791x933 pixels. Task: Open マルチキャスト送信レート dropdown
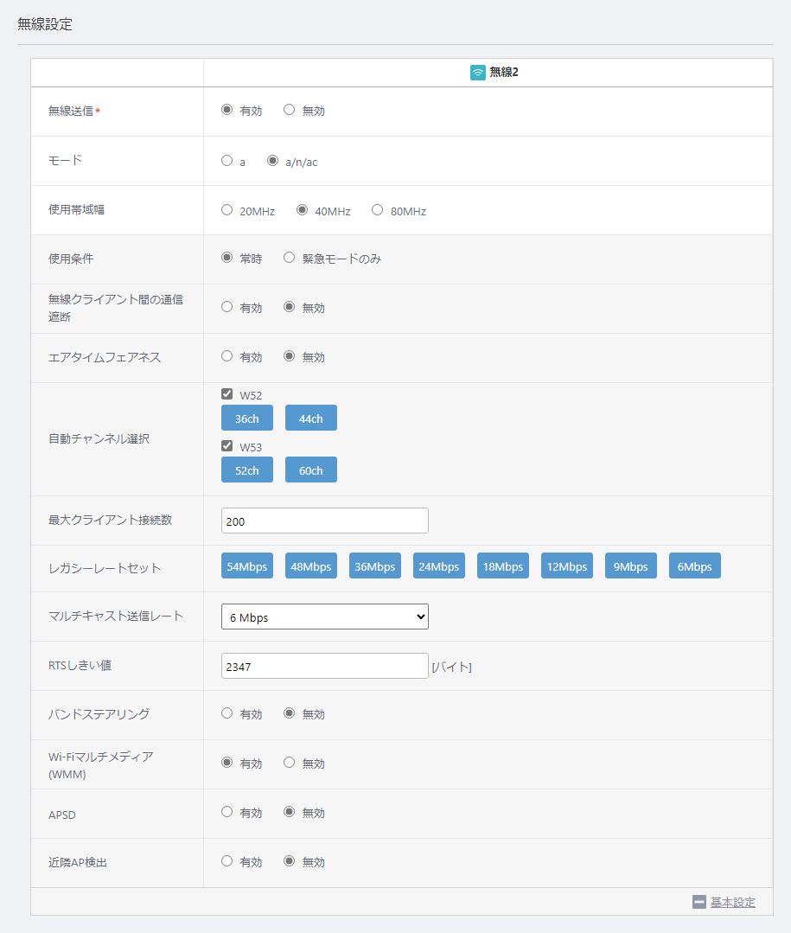(x=325, y=617)
